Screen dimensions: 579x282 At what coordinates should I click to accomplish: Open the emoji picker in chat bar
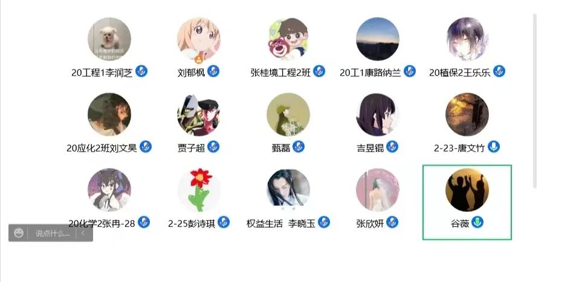click(x=19, y=233)
